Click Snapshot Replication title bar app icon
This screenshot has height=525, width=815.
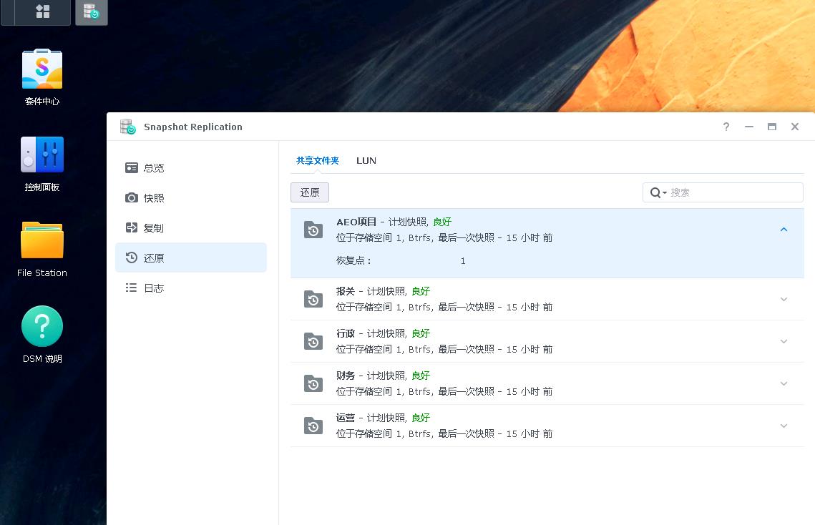click(127, 127)
